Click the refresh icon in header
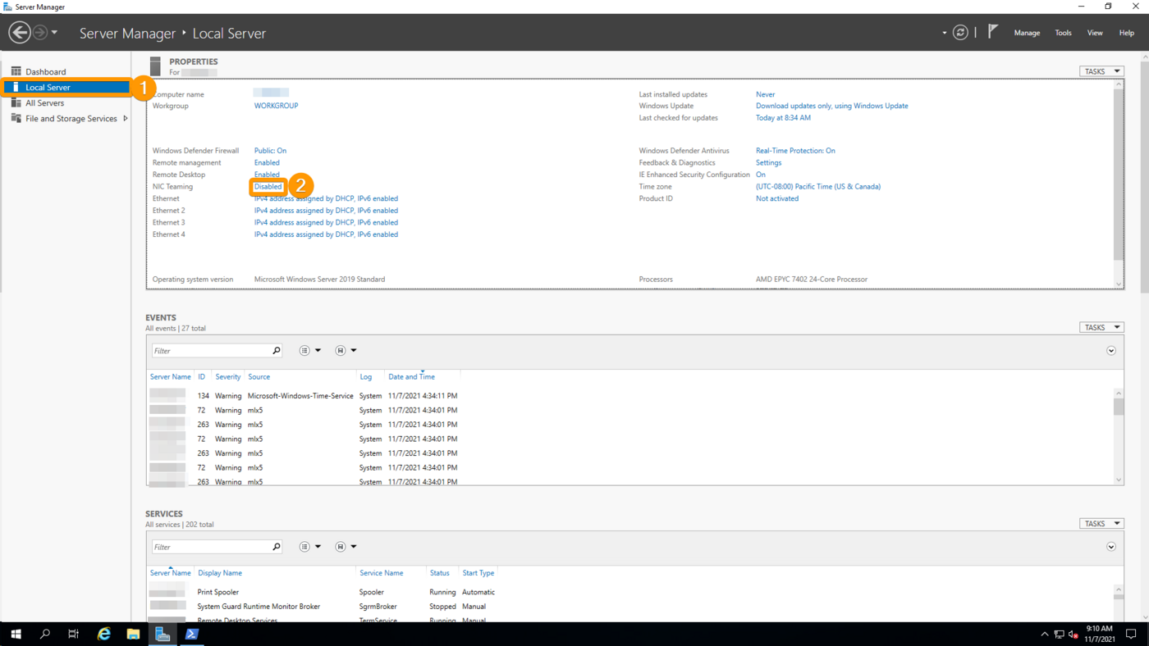 coord(960,33)
